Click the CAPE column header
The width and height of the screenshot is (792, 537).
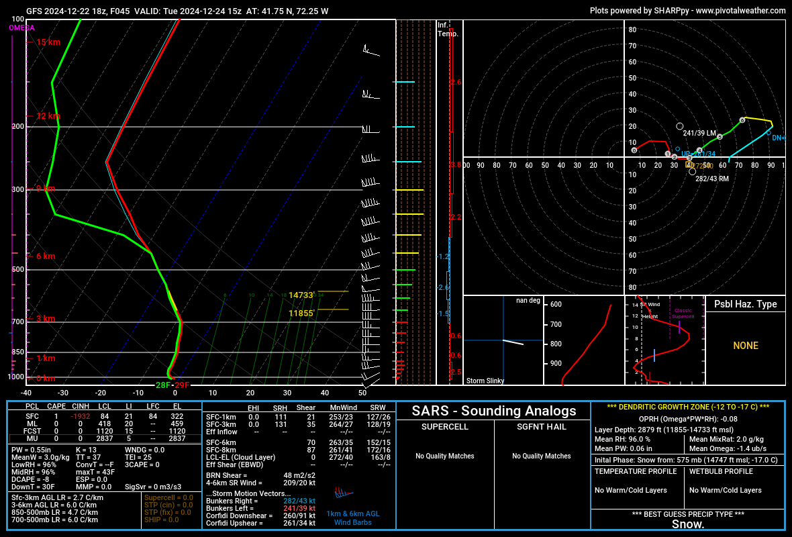coord(56,406)
